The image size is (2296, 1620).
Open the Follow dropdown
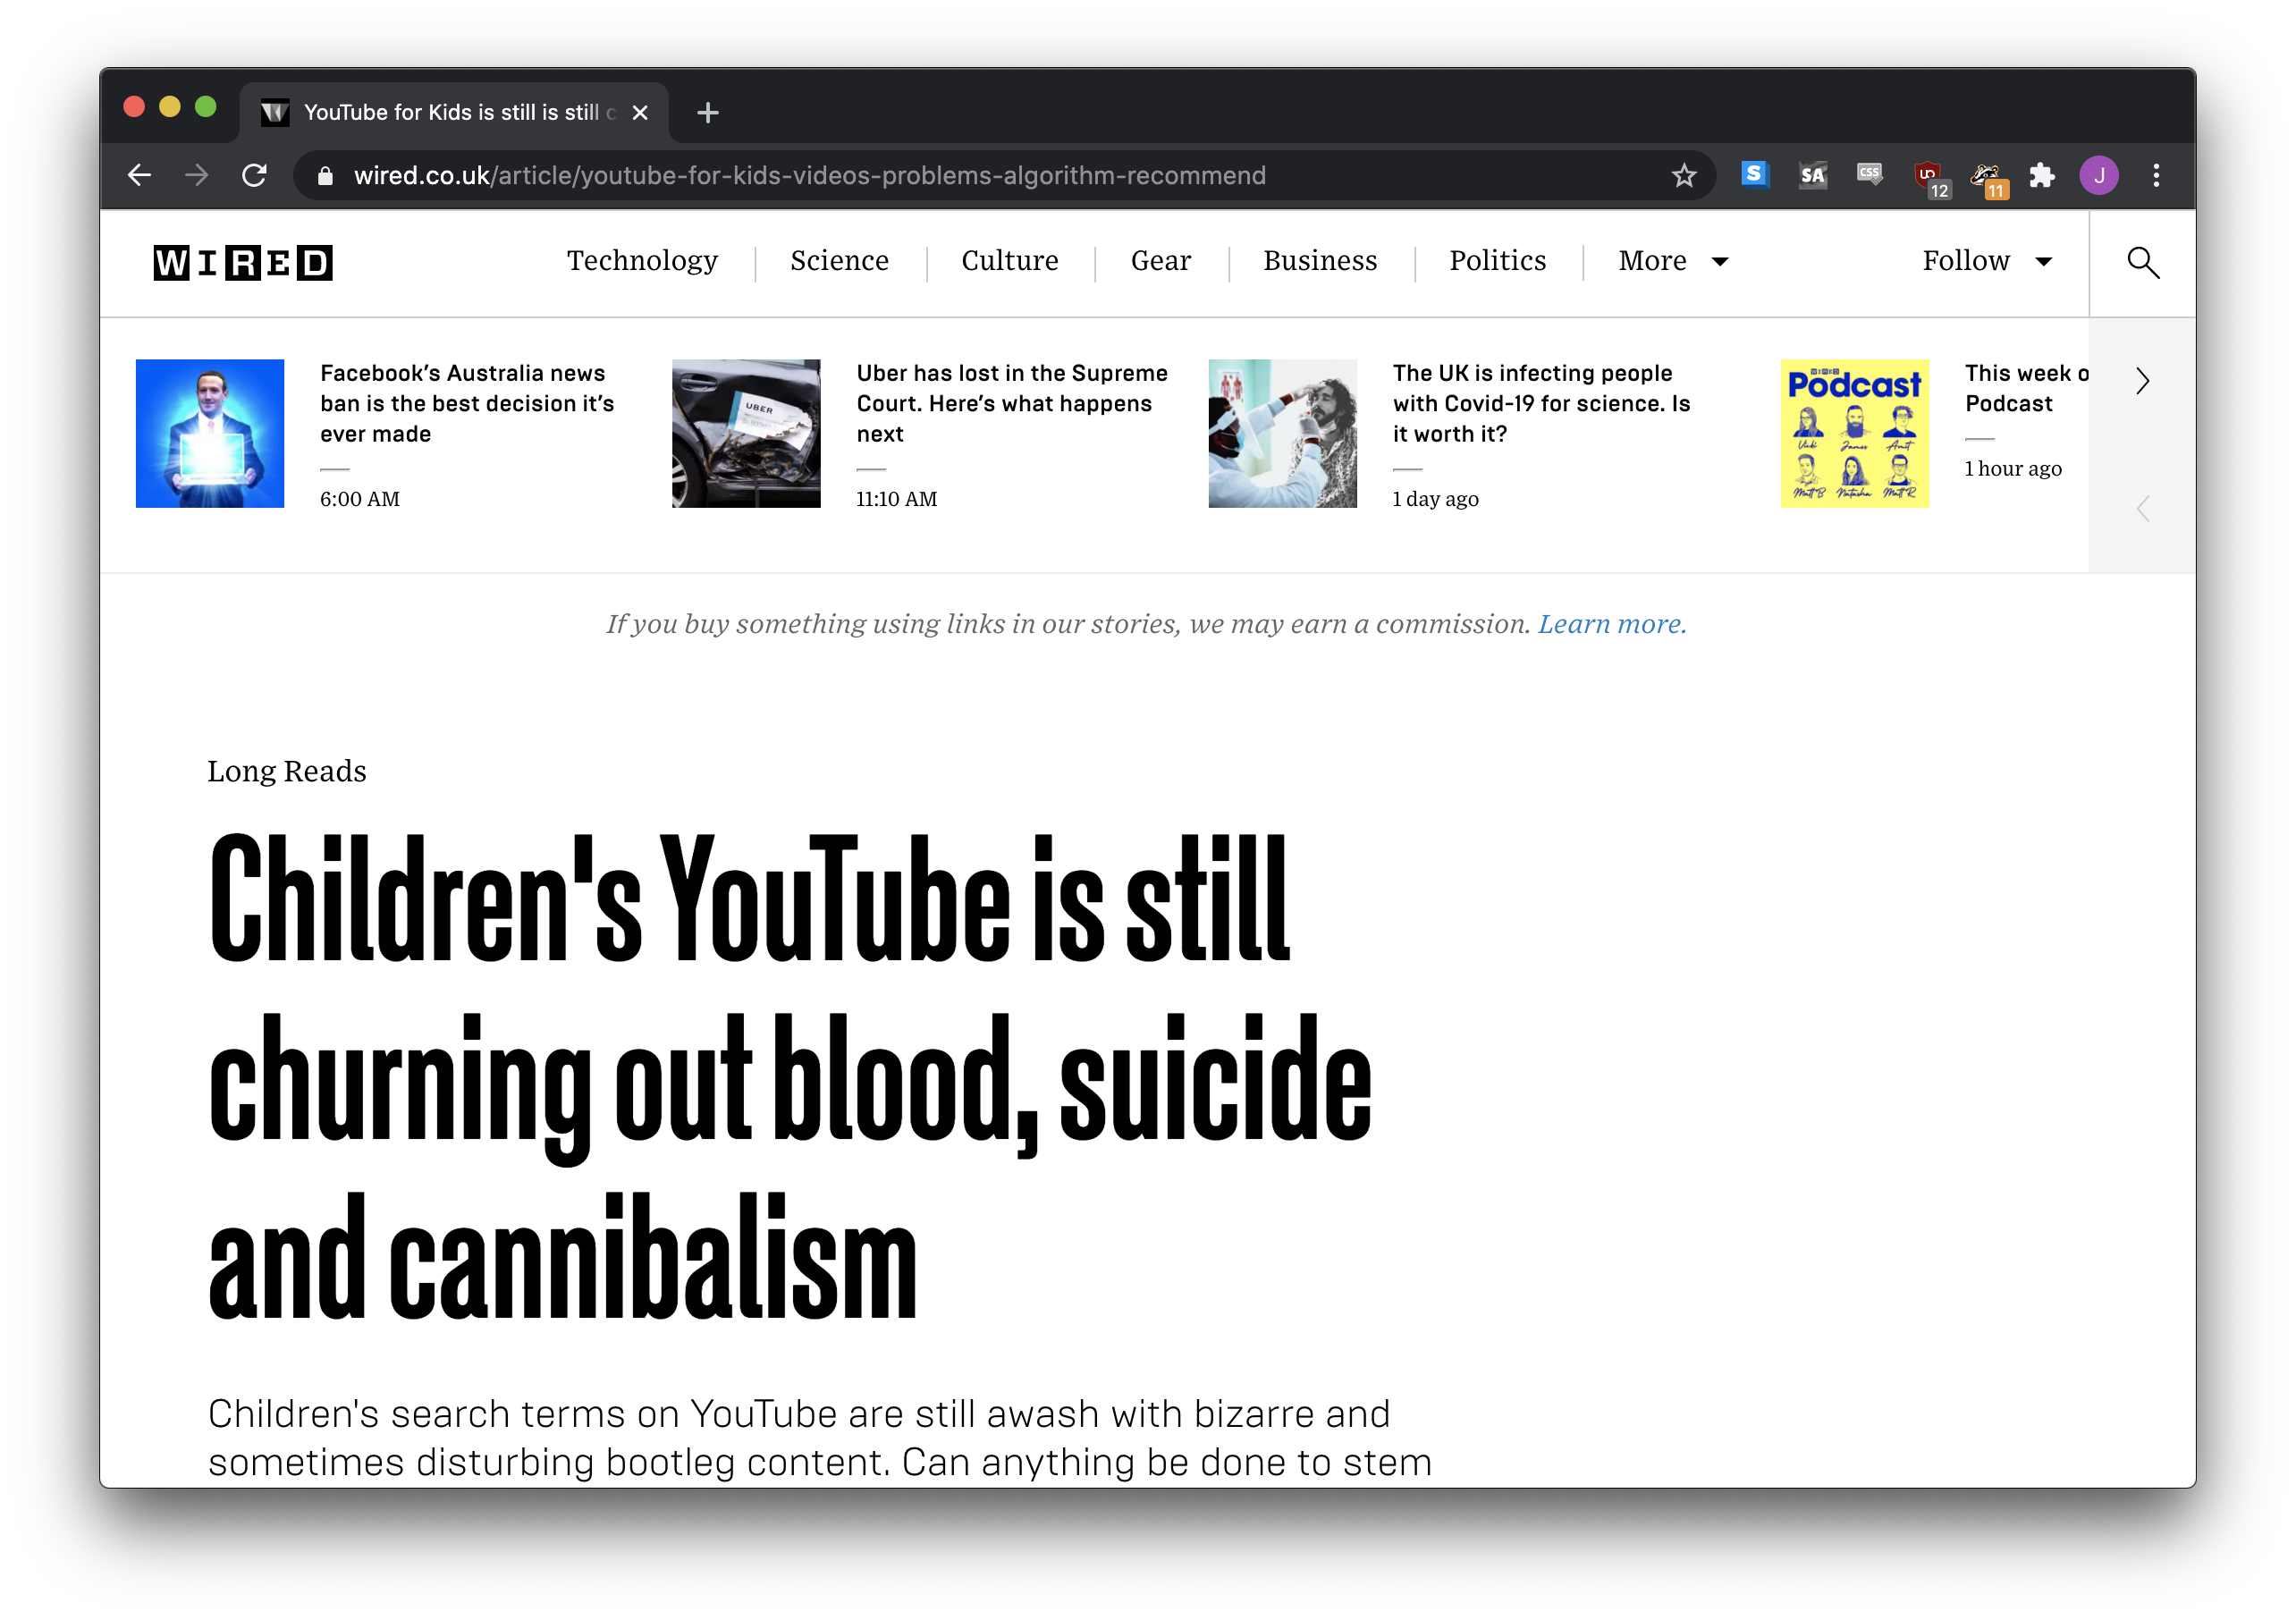1986,261
